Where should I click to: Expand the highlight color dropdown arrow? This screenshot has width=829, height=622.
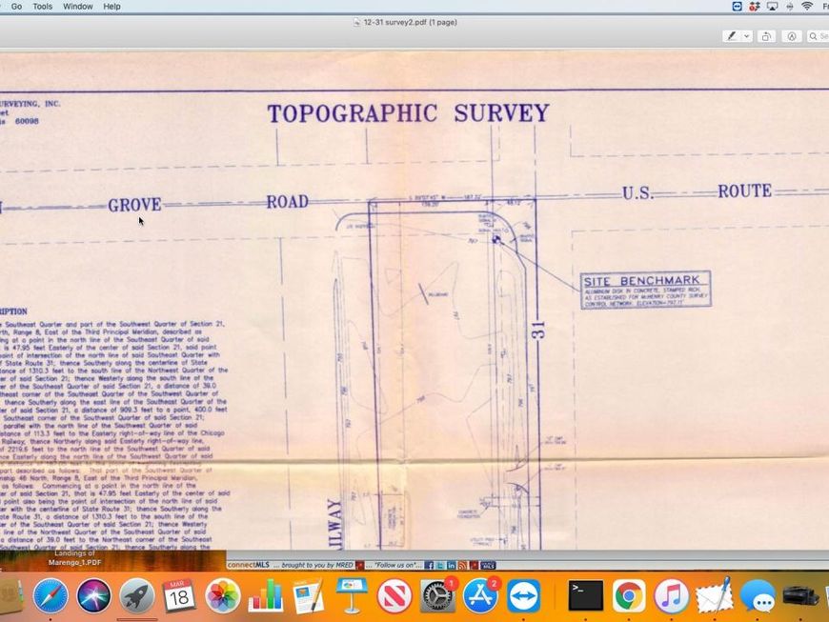tap(746, 36)
